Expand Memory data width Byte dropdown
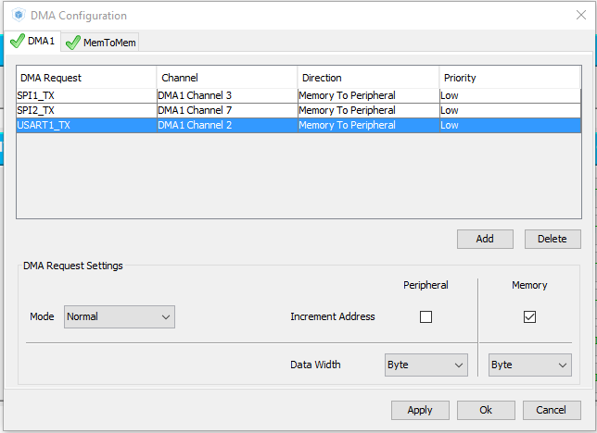 tap(529, 365)
